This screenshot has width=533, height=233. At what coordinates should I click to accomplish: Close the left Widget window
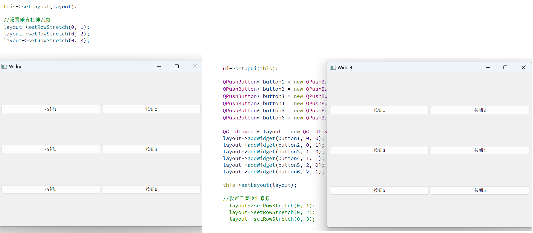point(195,66)
